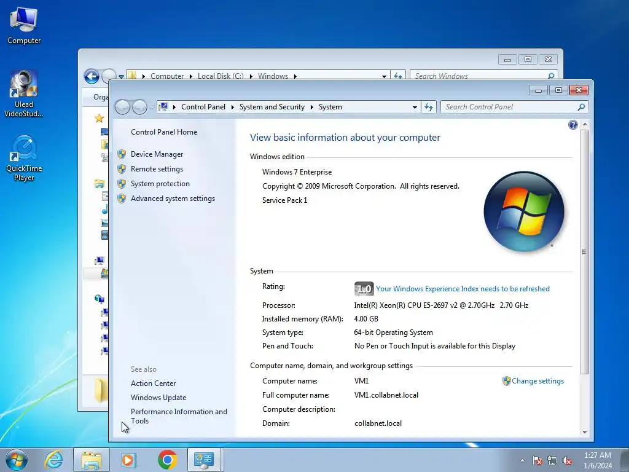The width and height of the screenshot is (629, 472).
Task: Launch Internet Explorer from the taskbar
Action: [x=54, y=460]
